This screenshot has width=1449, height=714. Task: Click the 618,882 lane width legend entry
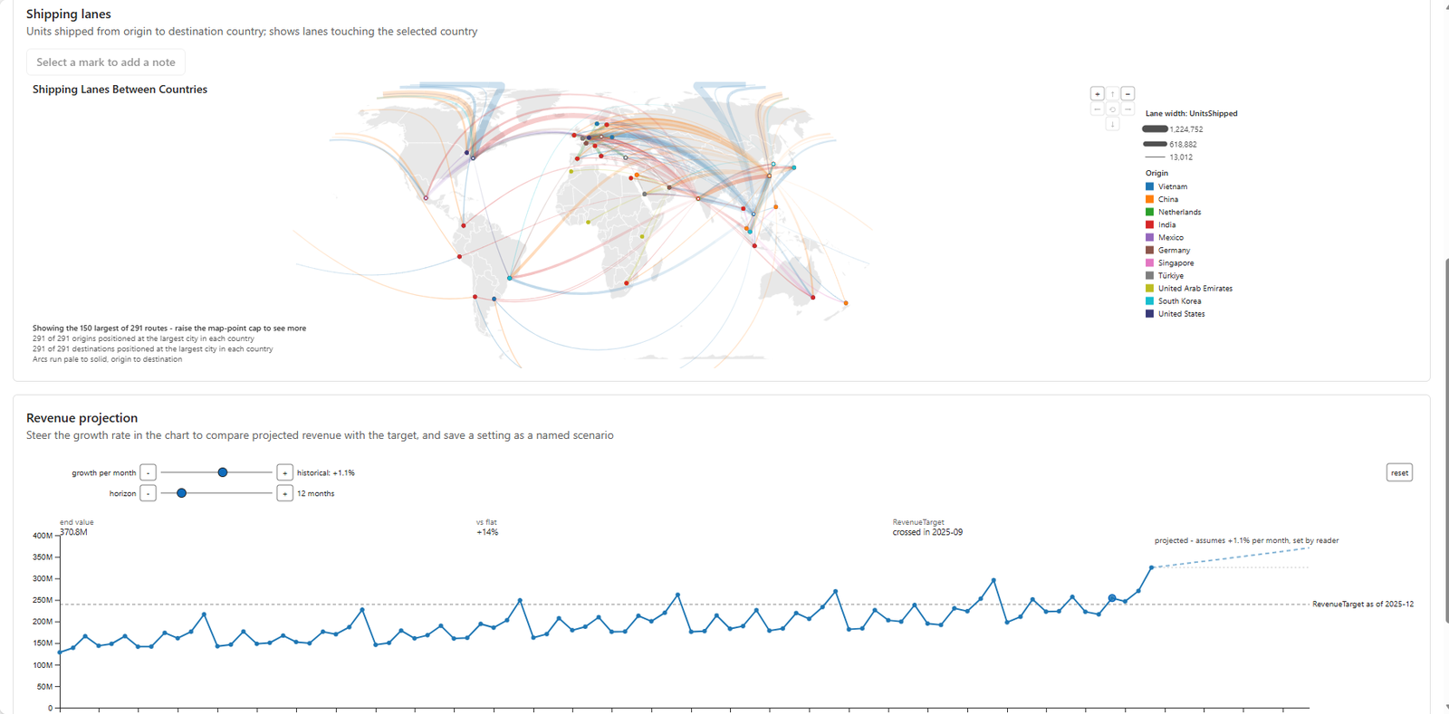point(1170,144)
